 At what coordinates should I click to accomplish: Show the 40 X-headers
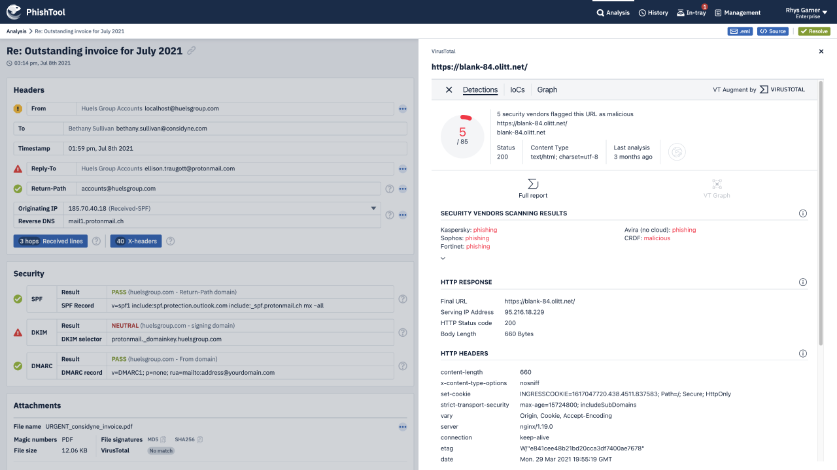click(135, 241)
